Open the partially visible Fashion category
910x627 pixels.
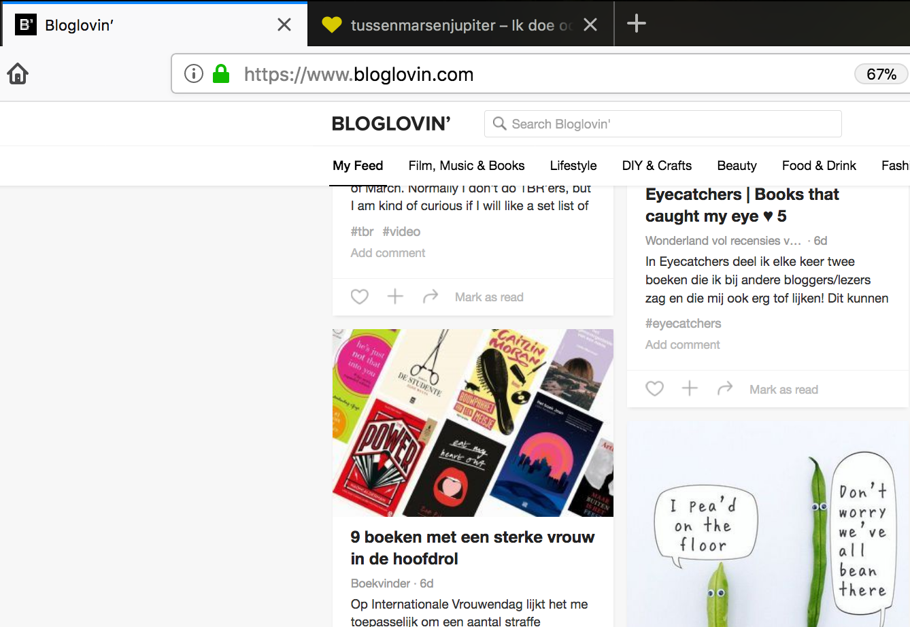(x=895, y=166)
